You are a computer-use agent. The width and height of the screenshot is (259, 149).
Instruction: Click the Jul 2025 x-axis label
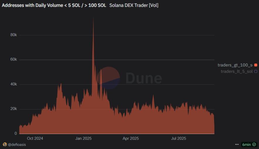coord(178,138)
